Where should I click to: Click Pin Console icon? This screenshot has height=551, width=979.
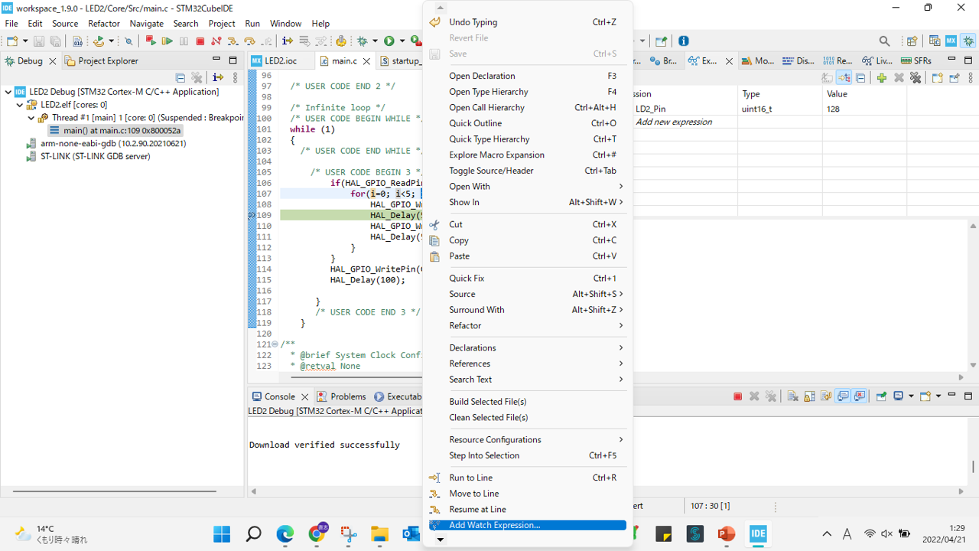pos(881,396)
